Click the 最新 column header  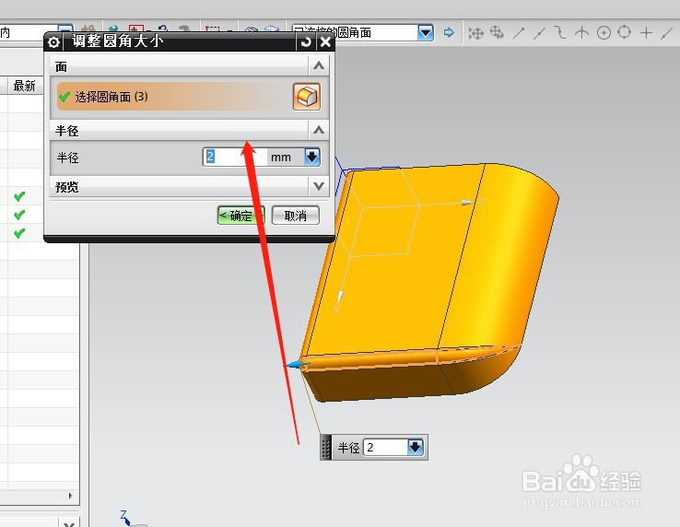24,86
